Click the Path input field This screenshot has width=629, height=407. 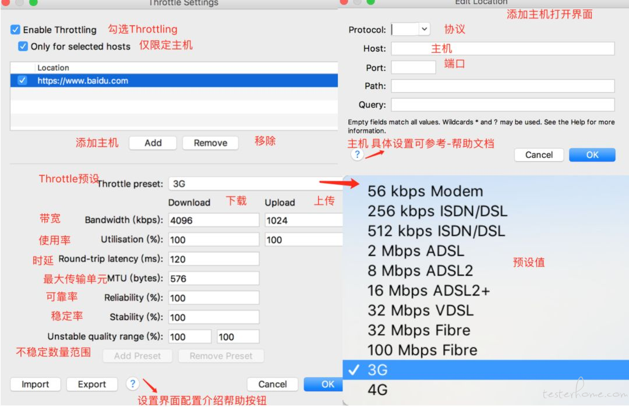[503, 86]
